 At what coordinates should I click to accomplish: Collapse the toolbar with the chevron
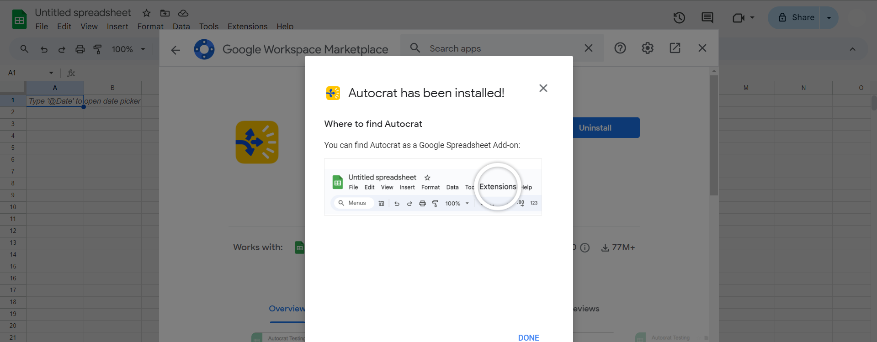[x=853, y=49]
